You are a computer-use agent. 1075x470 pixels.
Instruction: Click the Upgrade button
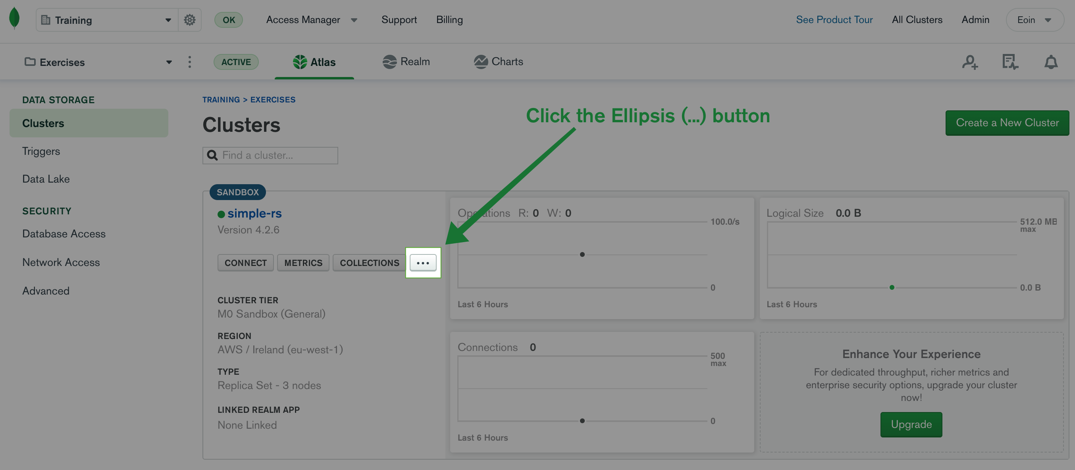911,424
